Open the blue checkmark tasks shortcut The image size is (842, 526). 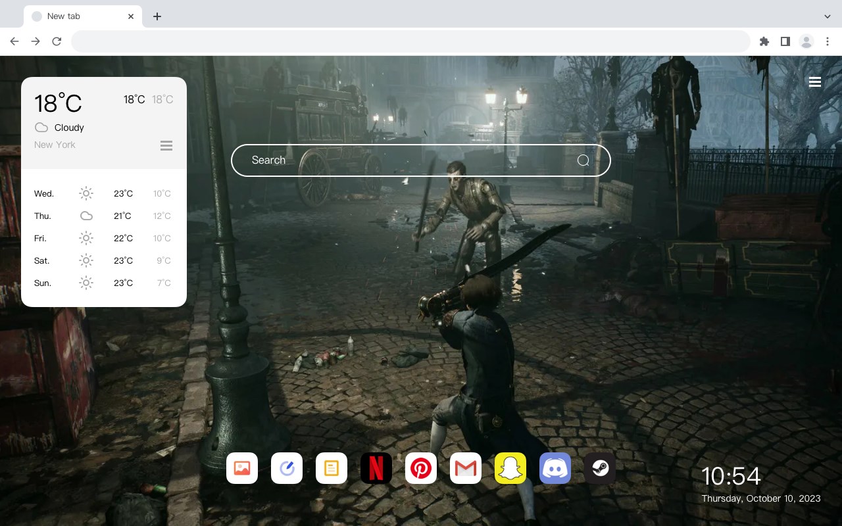(x=287, y=468)
